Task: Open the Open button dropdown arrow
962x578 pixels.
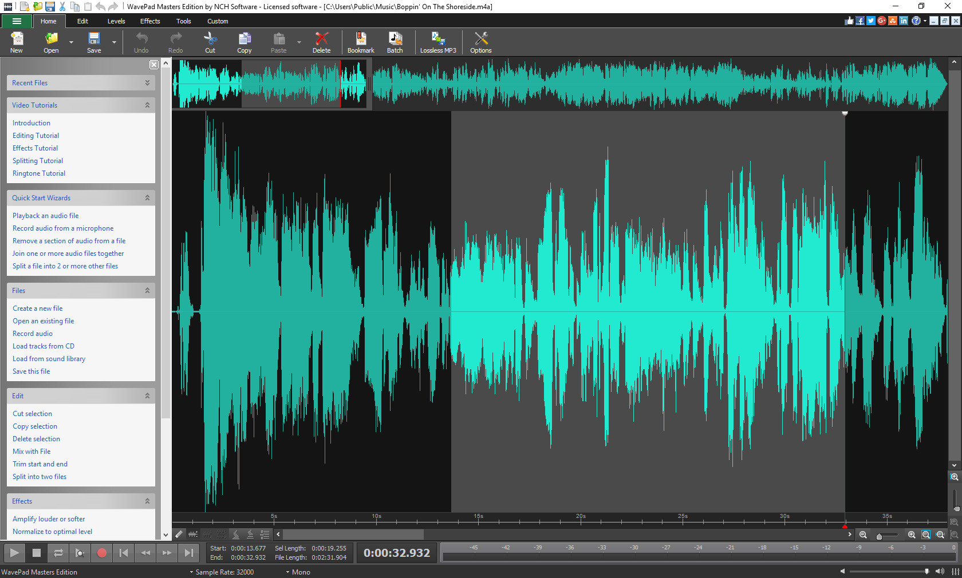Action: click(x=70, y=42)
